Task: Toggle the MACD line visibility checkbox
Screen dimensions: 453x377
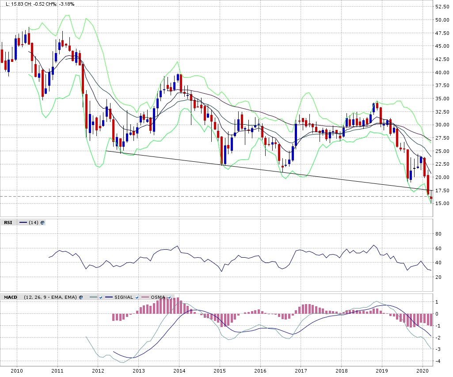Action: click(101, 297)
